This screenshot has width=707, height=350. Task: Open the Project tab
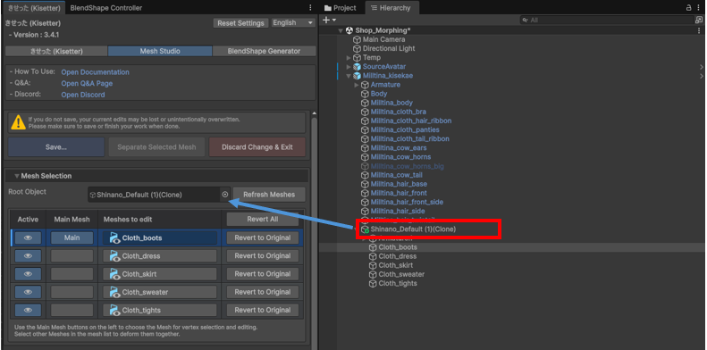[x=341, y=8]
